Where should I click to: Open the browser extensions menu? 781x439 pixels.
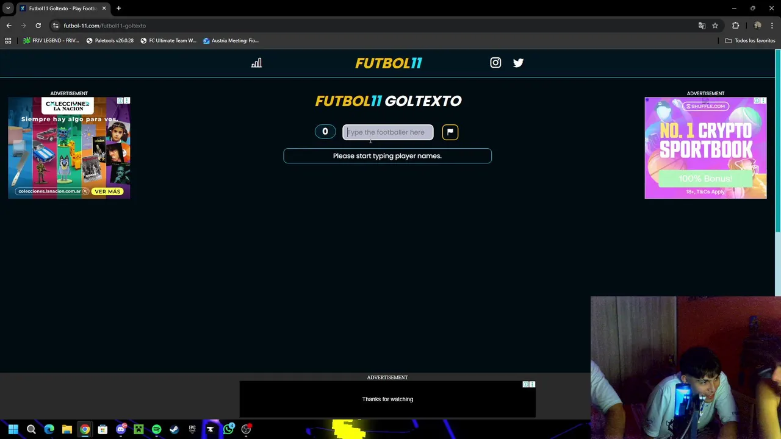[735, 26]
